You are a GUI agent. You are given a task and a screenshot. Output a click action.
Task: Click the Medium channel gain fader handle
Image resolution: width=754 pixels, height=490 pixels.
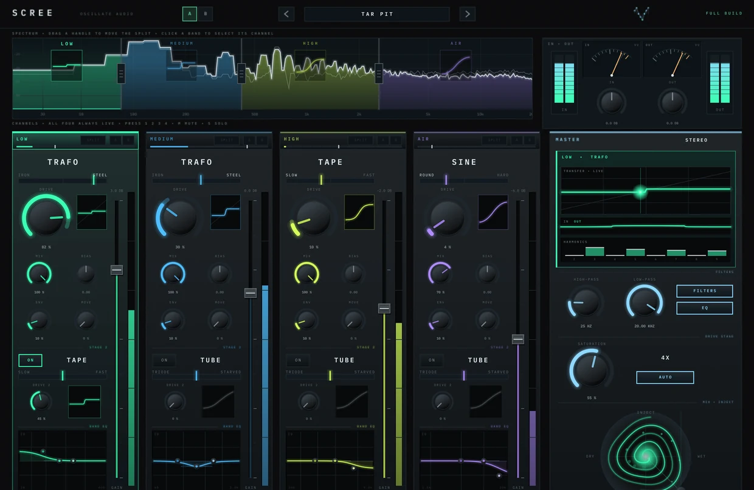(x=251, y=293)
